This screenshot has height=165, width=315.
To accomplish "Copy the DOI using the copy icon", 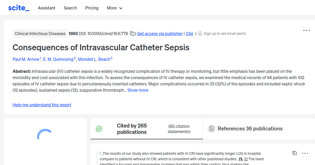I will pos(132,34).
